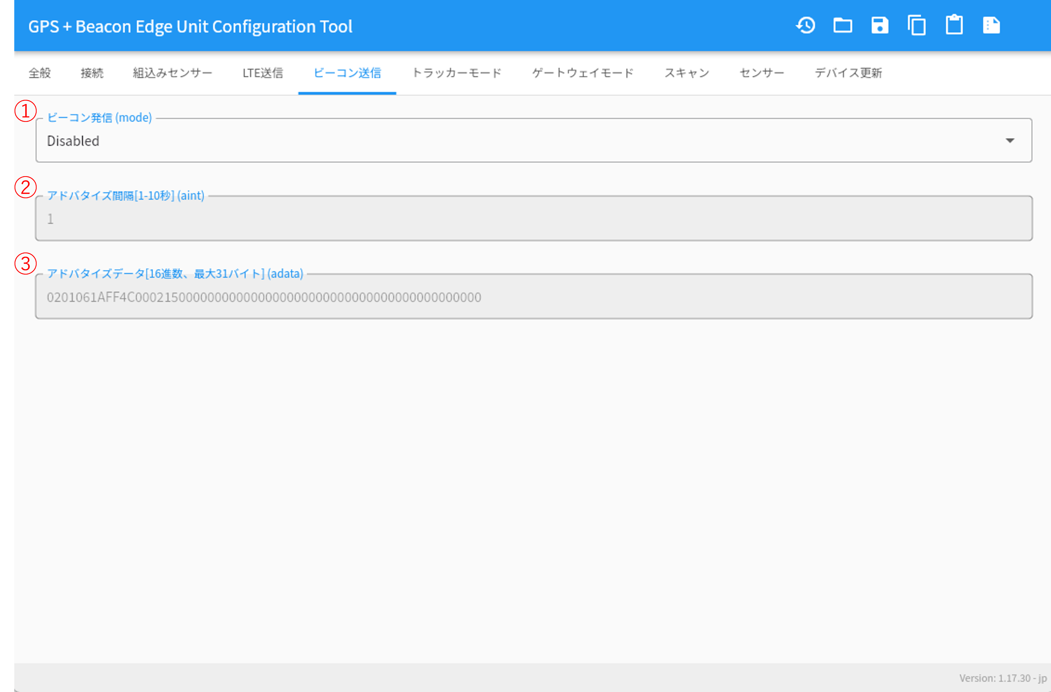Open the センサー tab
Viewport: 1051px width, 692px height.
762,73
